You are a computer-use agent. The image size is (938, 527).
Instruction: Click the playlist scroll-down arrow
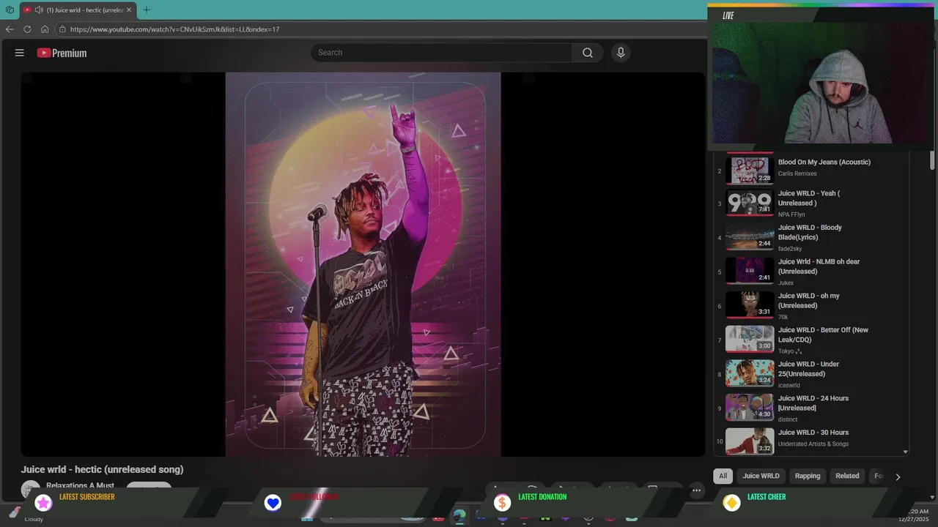click(906, 452)
